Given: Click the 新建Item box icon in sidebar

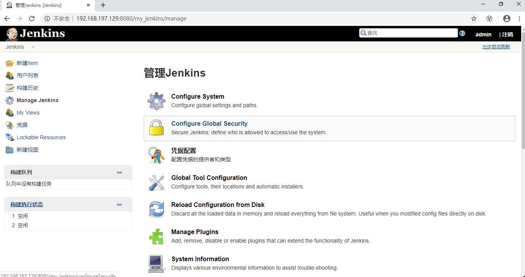Looking at the screenshot, I should pyautogui.click(x=10, y=63).
